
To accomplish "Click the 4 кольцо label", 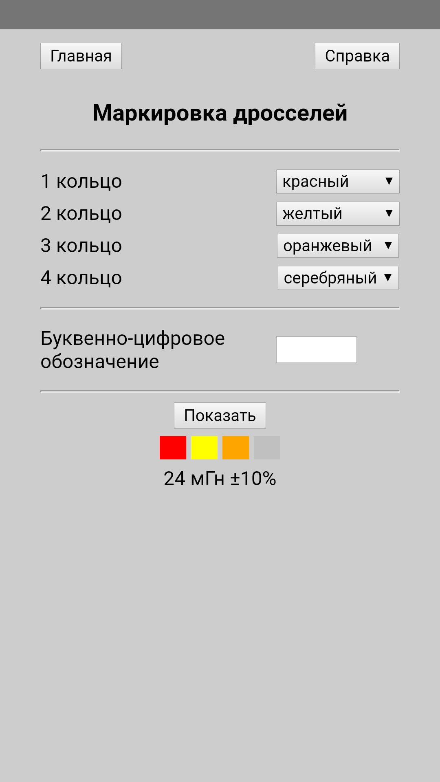I will (x=81, y=278).
